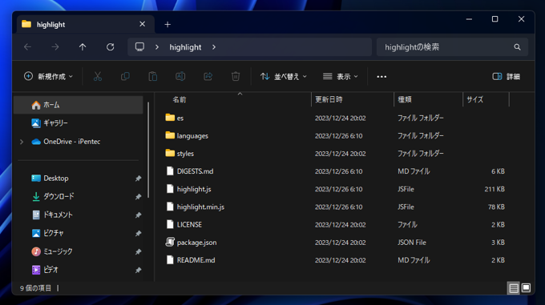Select the es folder icon
Image resolution: width=545 pixels, height=305 pixels.
(x=170, y=118)
